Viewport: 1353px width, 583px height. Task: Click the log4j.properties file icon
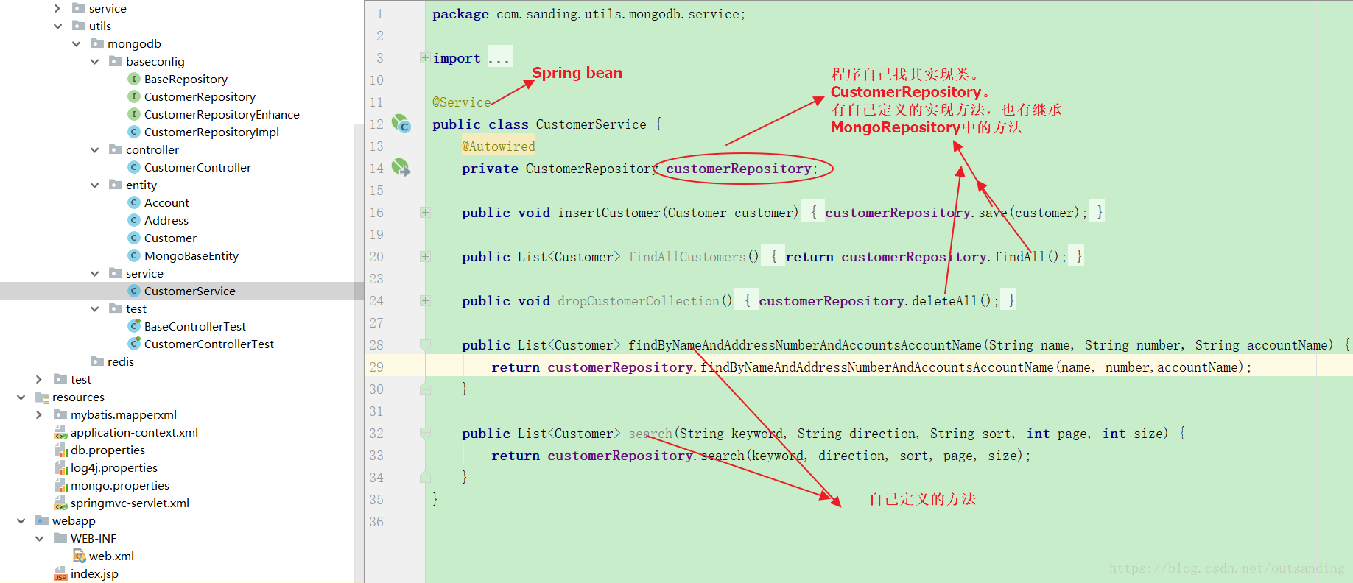pos(61,468)
